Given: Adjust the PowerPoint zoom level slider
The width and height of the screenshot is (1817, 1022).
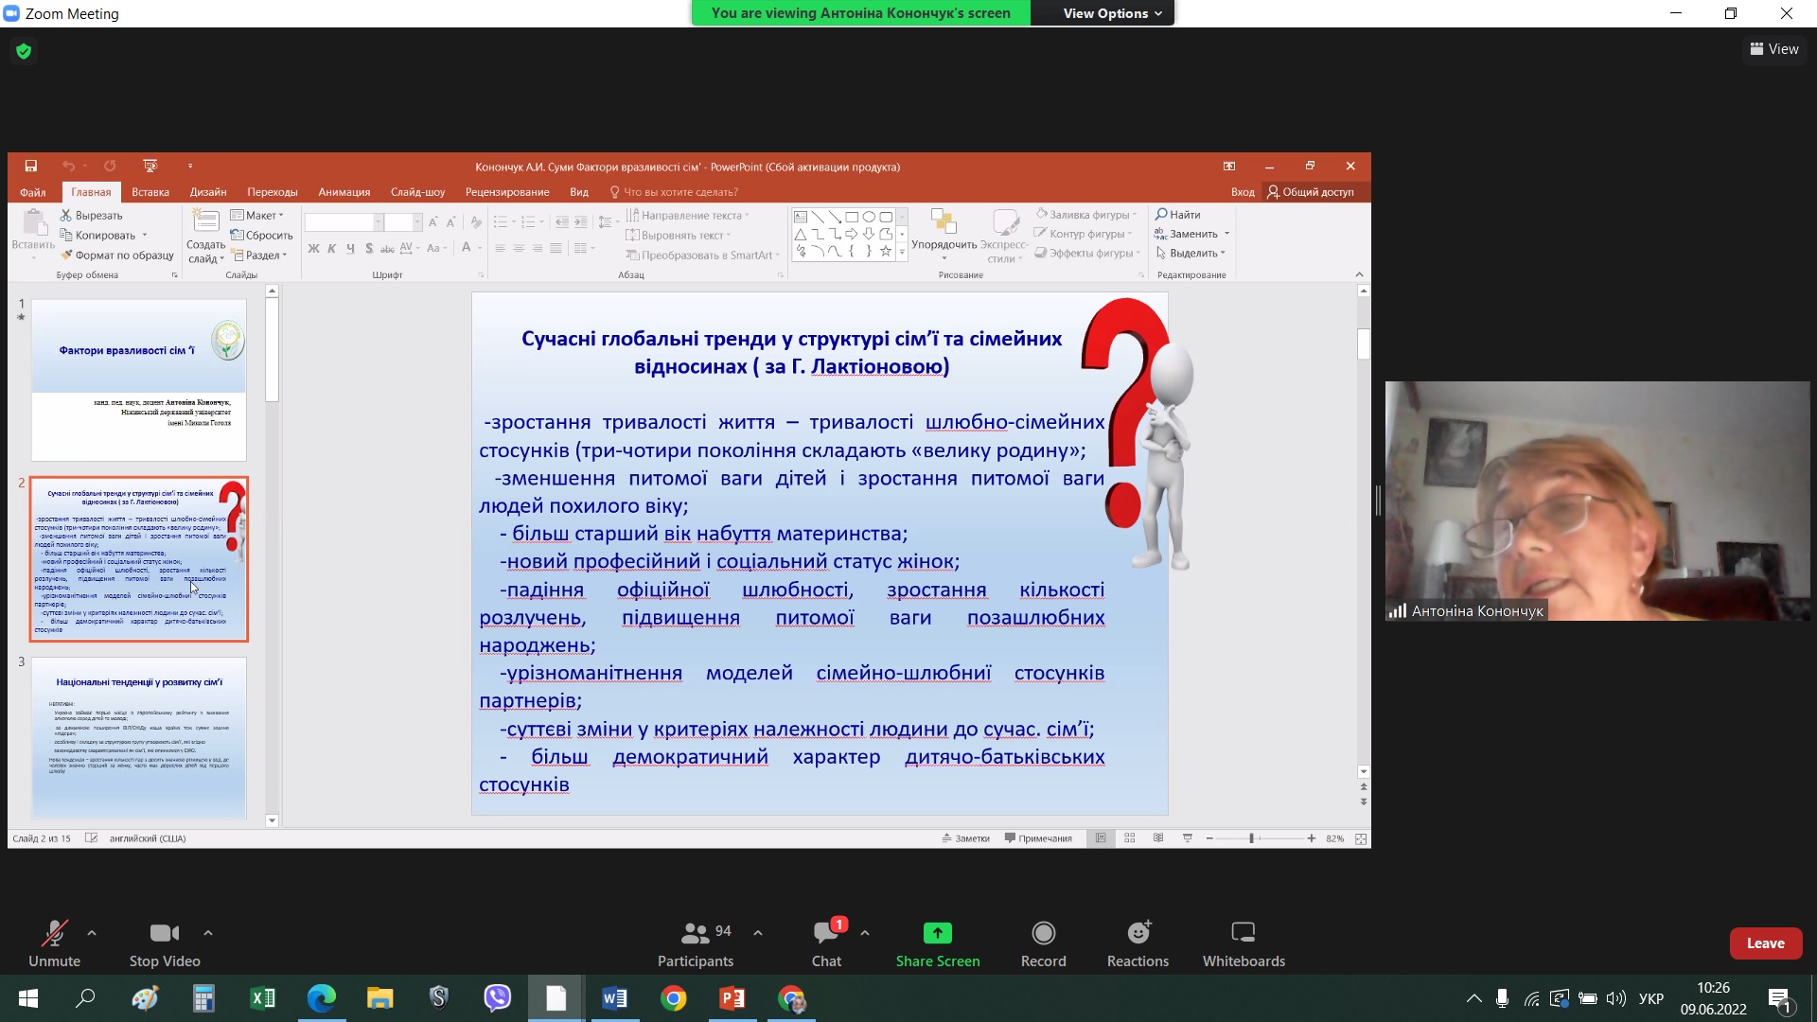Looking at the screenshot, I should 1251,838.
